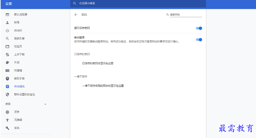Select 自动填充 in the sidebar

19,86
